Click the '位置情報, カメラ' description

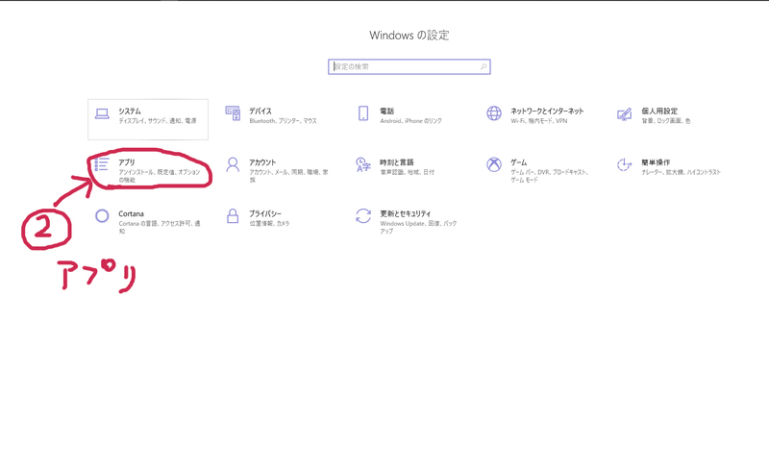click(269, 223)
